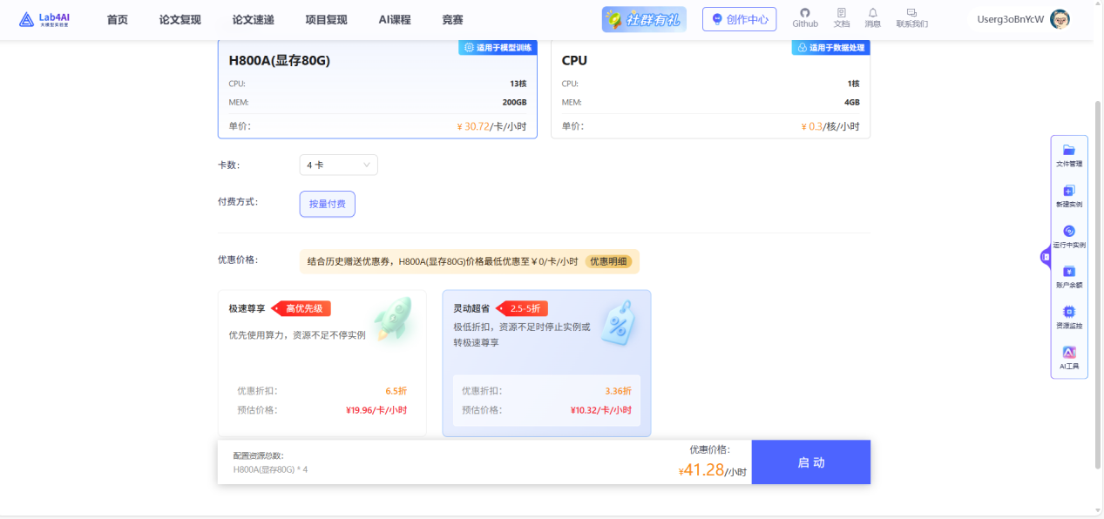Click the 适用于数据处理 badge
This screenshot has height=519, width=1104.
[830, 48]
